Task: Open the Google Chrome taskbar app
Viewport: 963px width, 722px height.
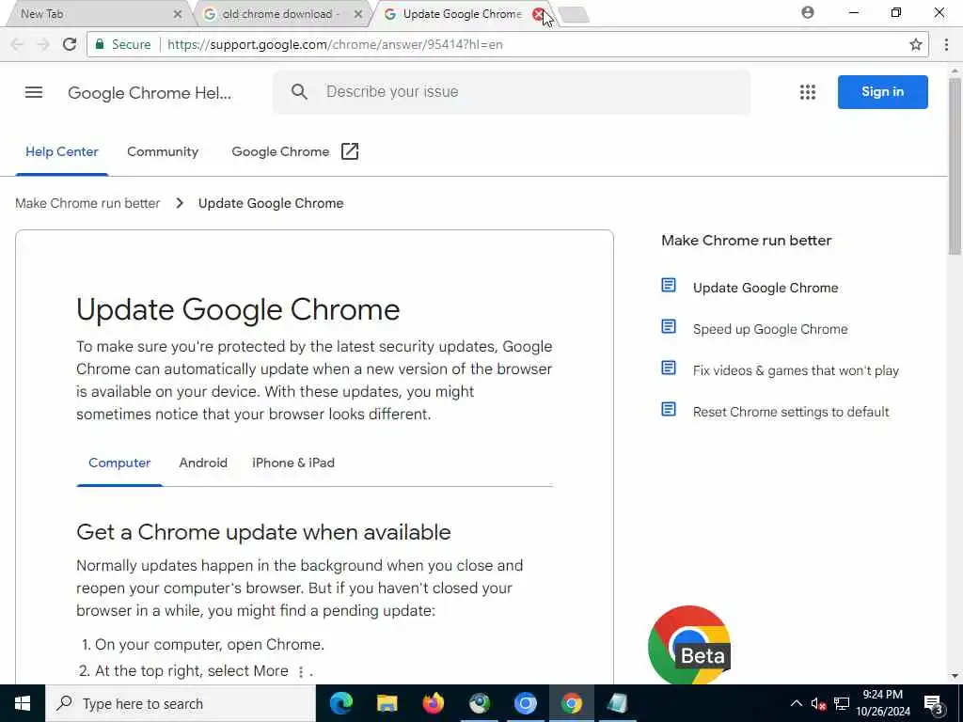Action: tap(571, 703)
